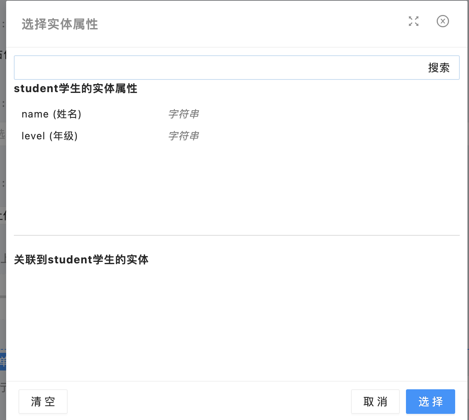Confirm with the blue 选择 button

430,402
